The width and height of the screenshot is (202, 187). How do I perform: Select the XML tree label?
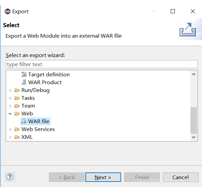[27, 137]
